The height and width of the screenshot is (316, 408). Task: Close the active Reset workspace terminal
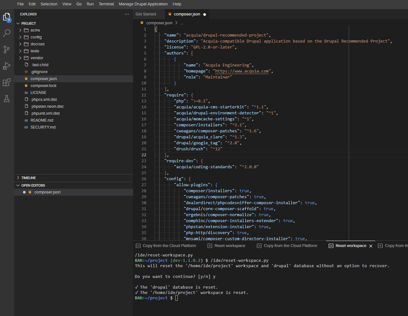coord(370,245)
